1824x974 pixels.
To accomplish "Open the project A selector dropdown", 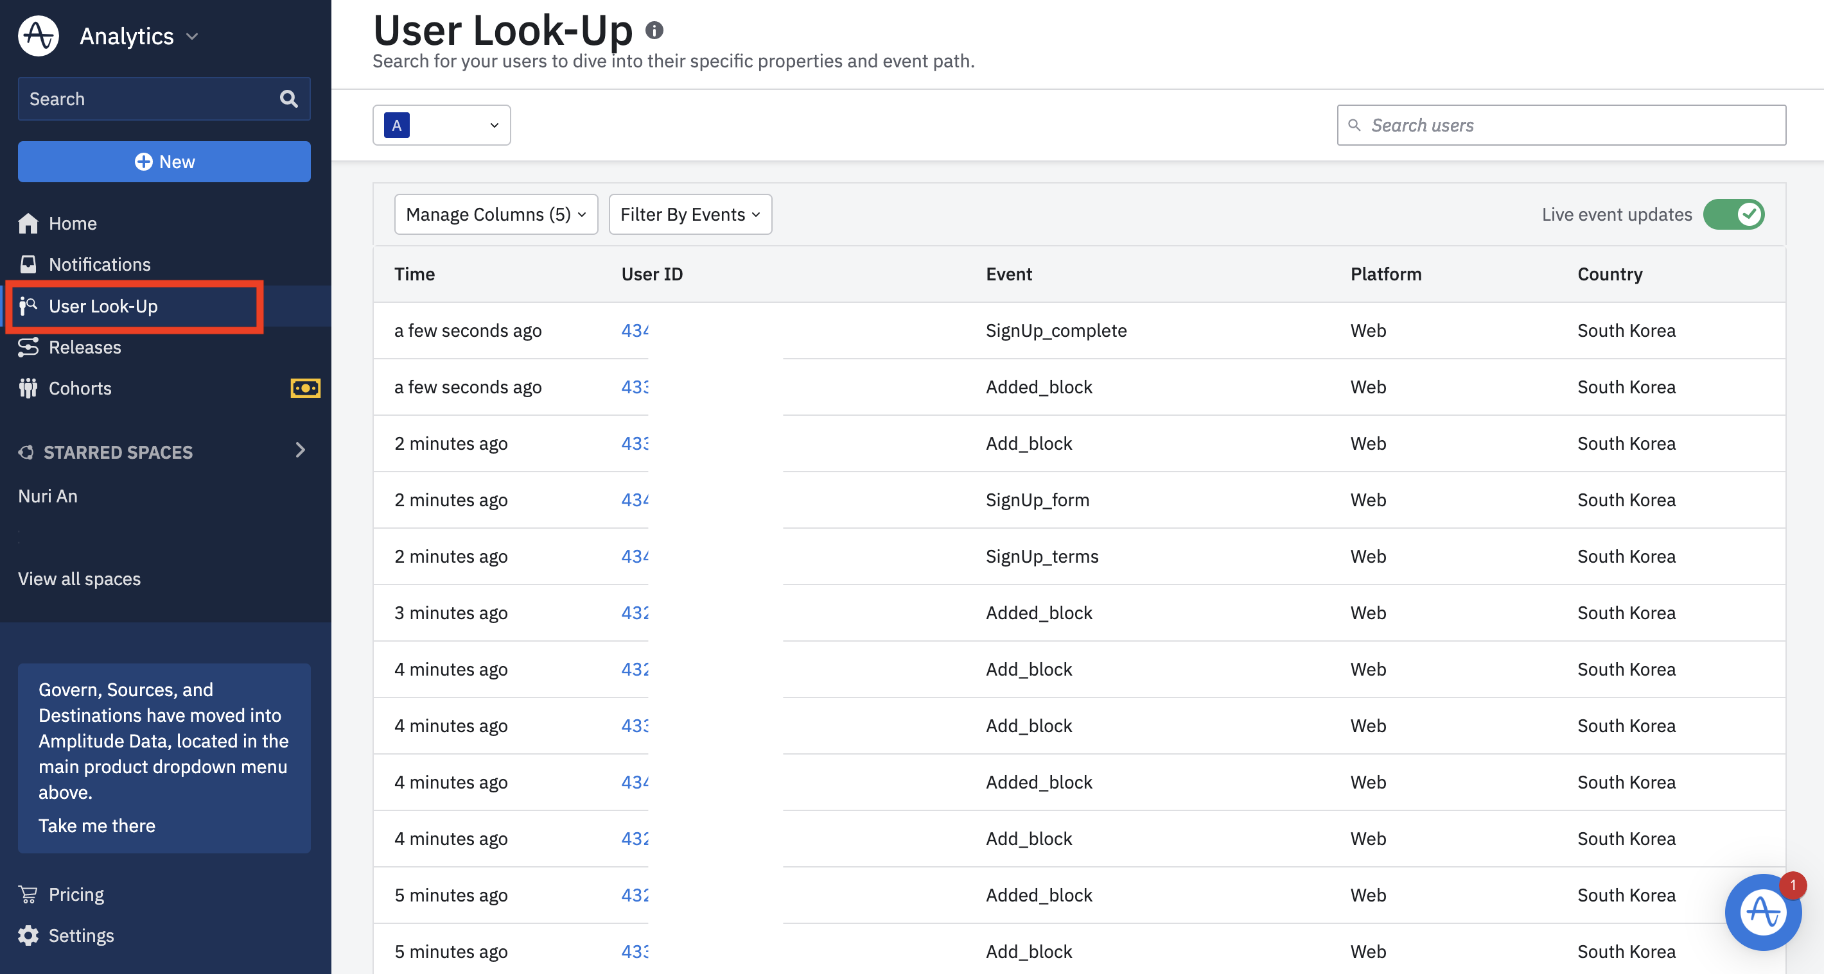I will (441, 125).
